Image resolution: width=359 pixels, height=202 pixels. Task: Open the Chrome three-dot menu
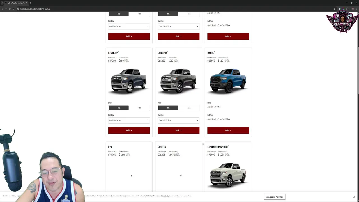(x=356, y=9)
